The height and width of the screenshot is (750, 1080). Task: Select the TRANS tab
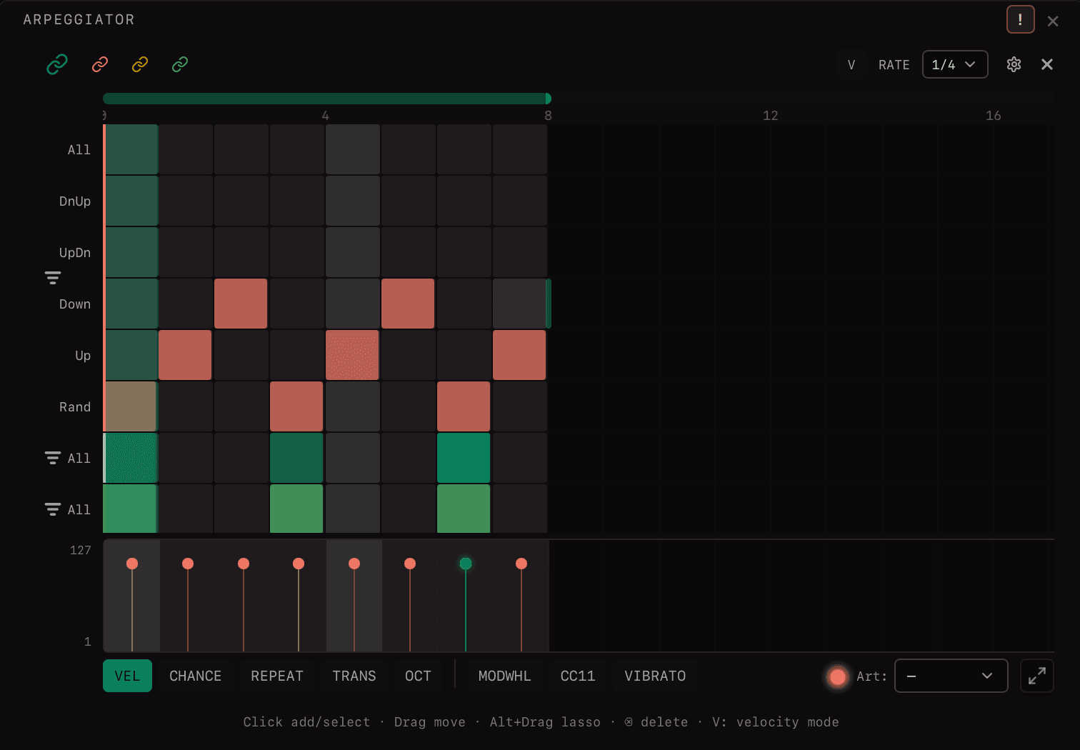354,676
